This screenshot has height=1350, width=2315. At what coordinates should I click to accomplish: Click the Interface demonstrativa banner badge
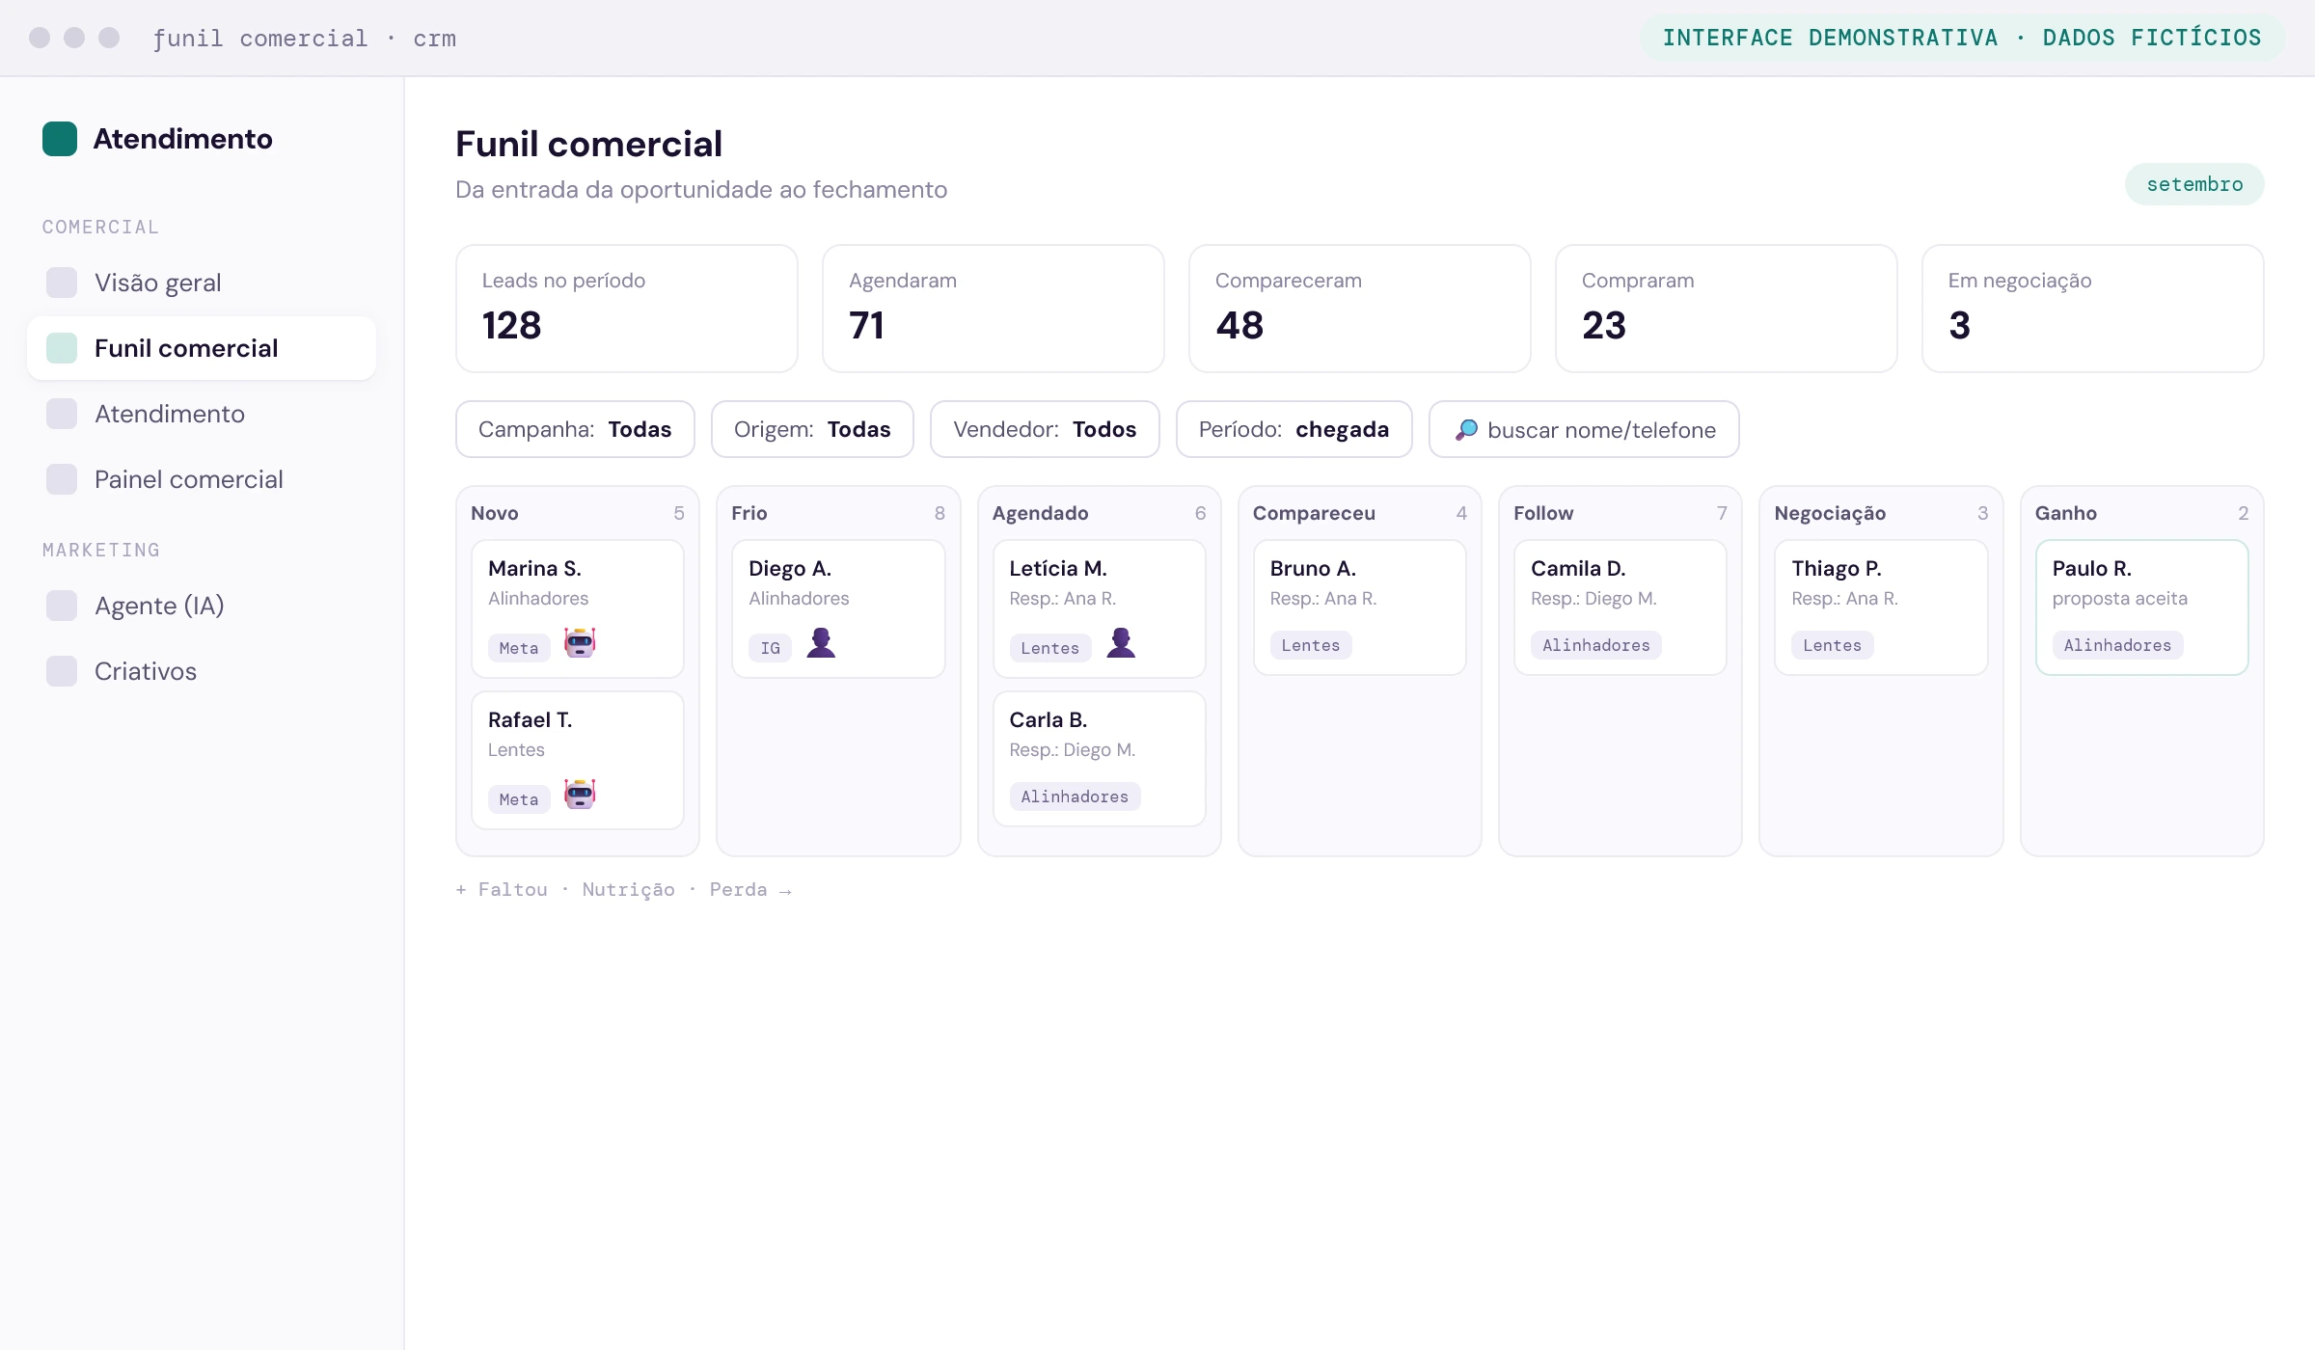(1962, 38)
